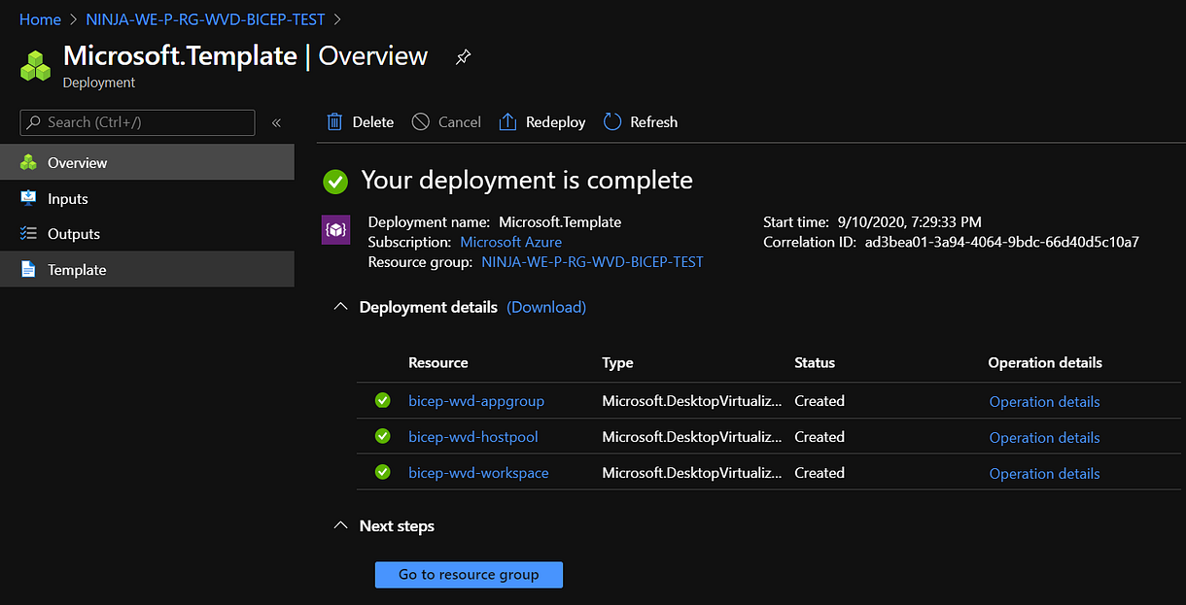The height and width of the screenshot is (605, 1186).
Task: Click the search magnifier icon
Action: 34,122
